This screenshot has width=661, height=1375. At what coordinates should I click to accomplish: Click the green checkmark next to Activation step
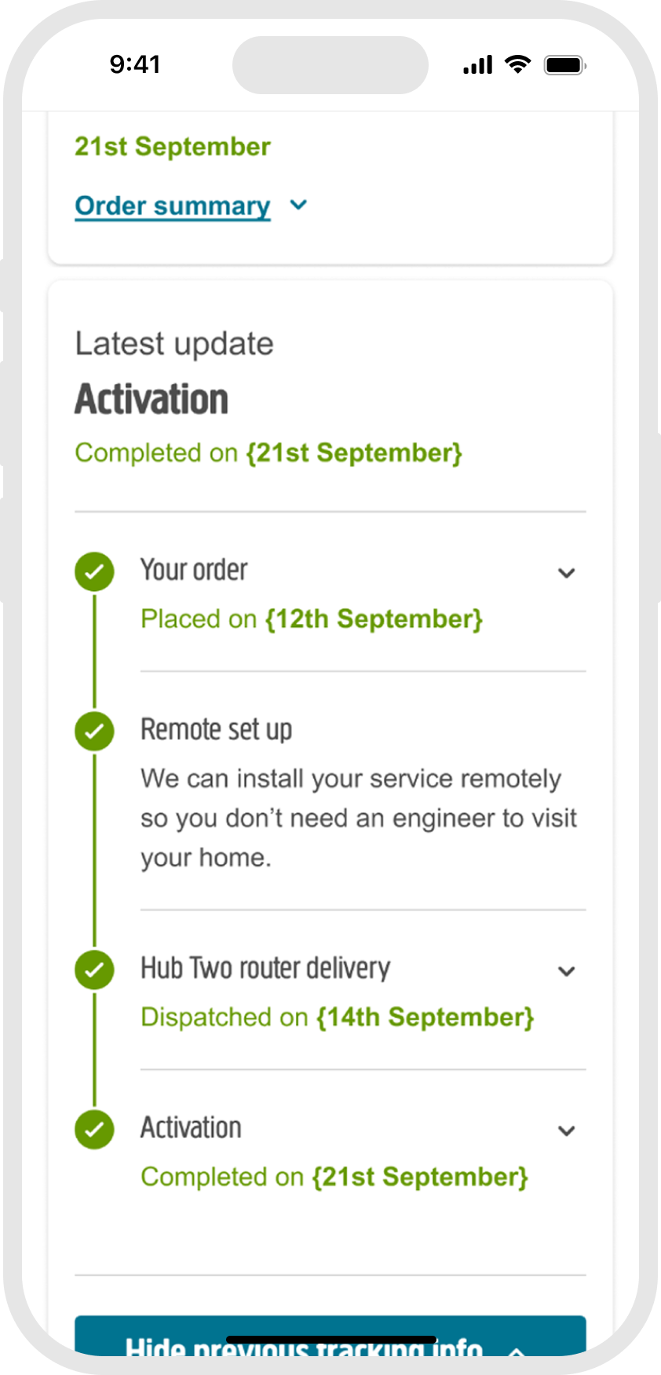click(94, 1129)
